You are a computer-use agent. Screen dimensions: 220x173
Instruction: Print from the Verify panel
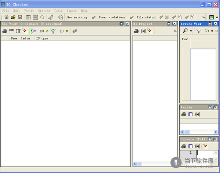184,114
